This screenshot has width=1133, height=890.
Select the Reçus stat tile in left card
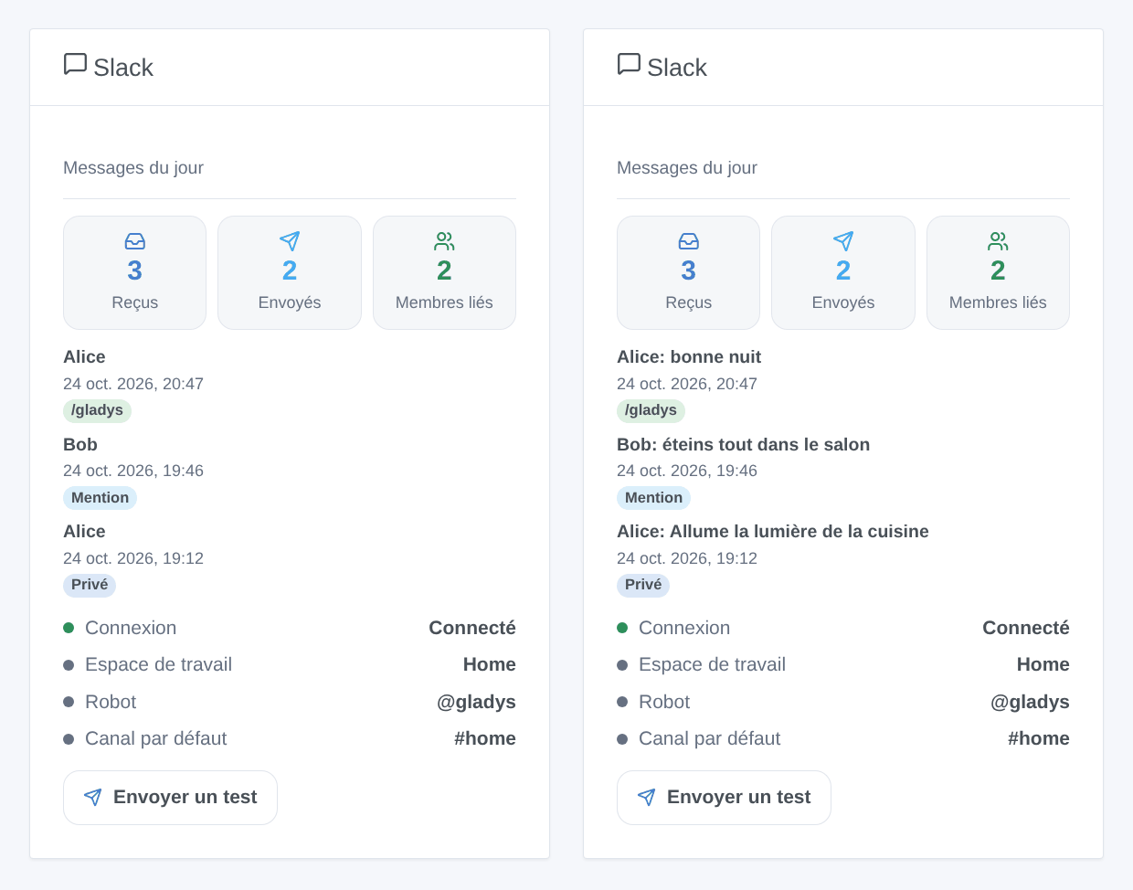[x=135, y=272]
